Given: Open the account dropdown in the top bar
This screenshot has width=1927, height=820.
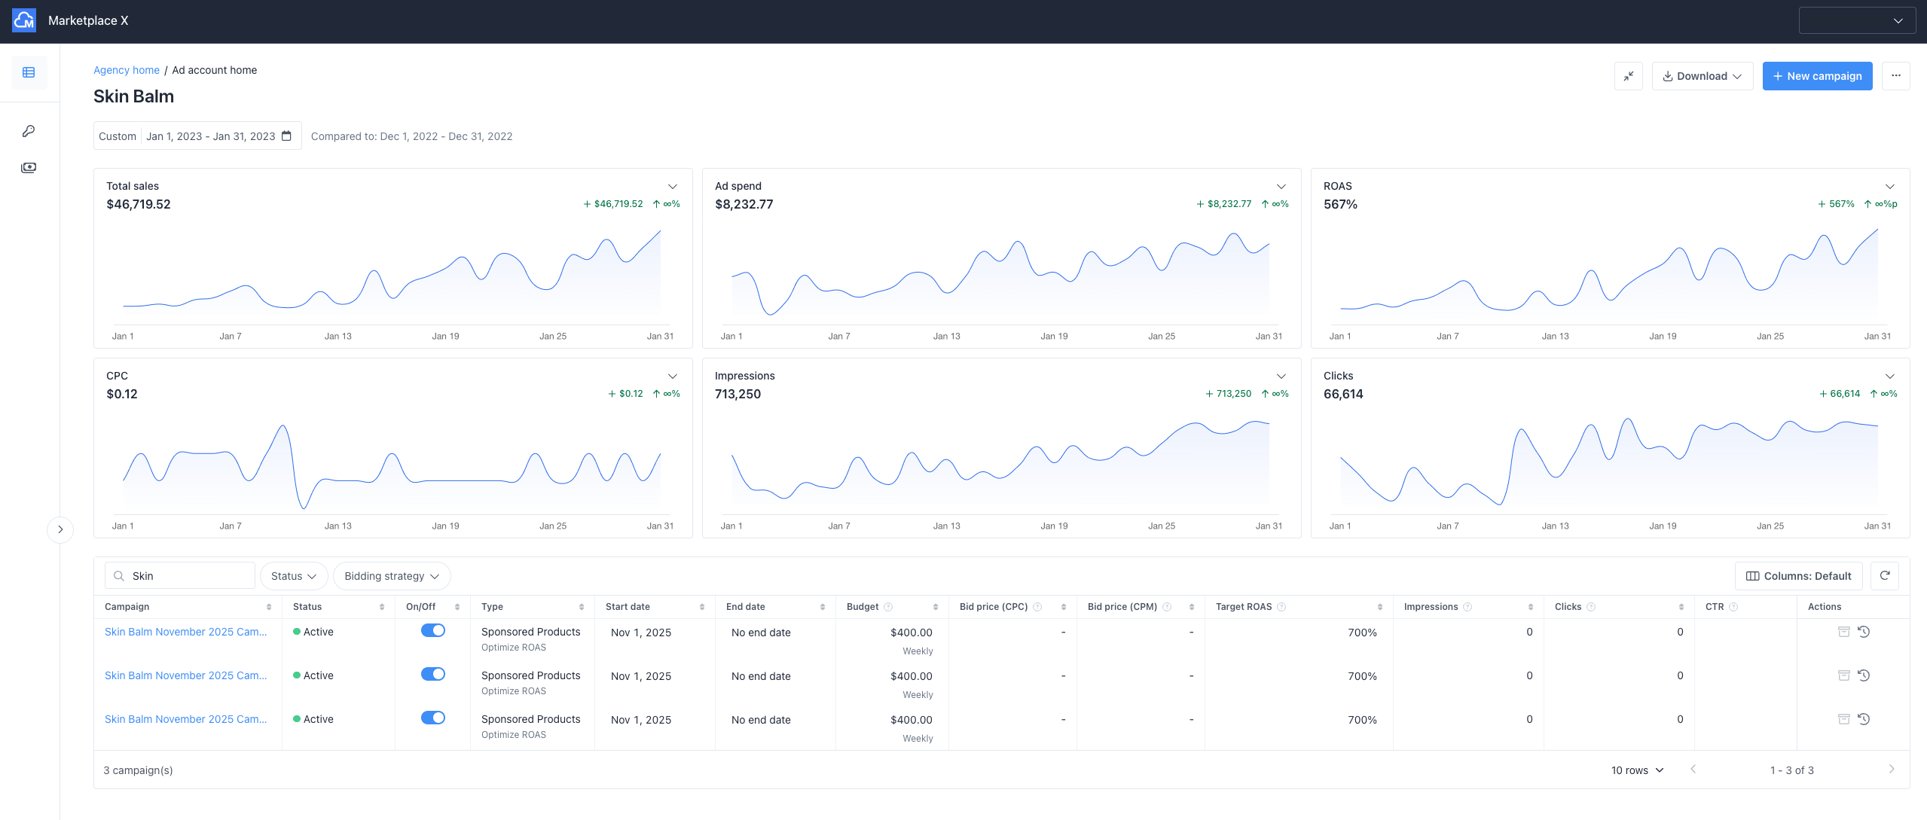Looking at the screenshot, I should (x=1856, y=20).
